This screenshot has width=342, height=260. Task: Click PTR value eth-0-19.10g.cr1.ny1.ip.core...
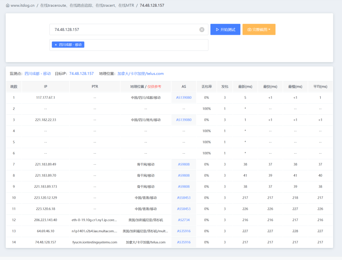pyautogui.click(x=94, y=220)
